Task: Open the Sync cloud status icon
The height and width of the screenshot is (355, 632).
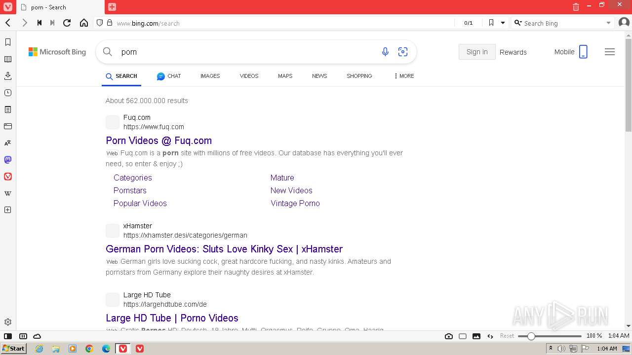Action: click(x=37, y=336)
